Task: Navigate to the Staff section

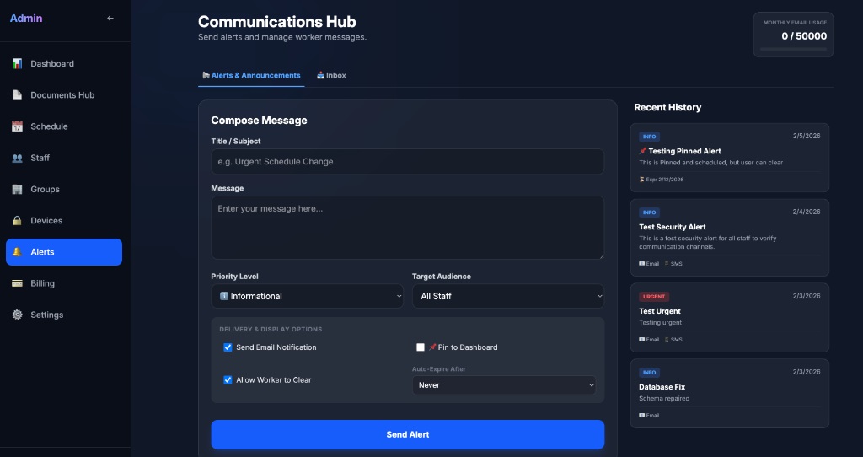Action: tap(64, 158)
